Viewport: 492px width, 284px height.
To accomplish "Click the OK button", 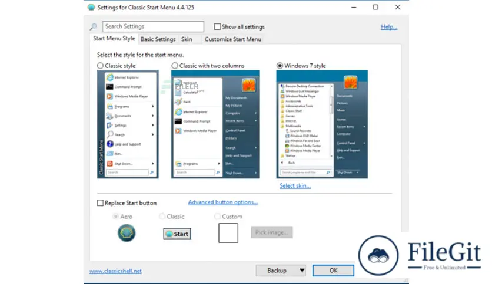I will point(333,271).
